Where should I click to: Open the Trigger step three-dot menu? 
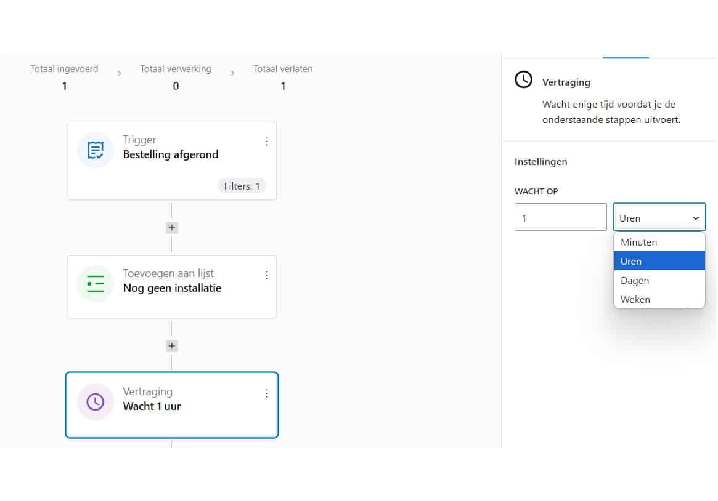coord(267,142)
